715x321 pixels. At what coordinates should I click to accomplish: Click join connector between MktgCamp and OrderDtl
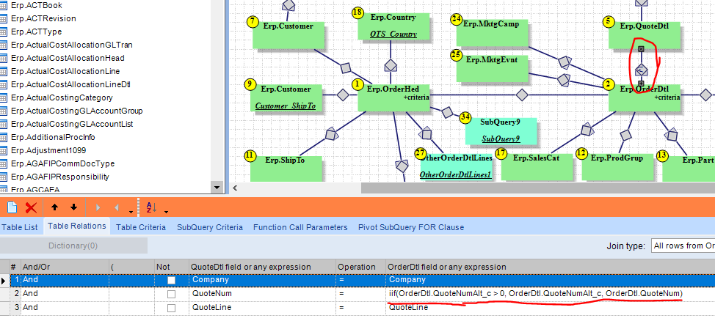coord(565,62)
